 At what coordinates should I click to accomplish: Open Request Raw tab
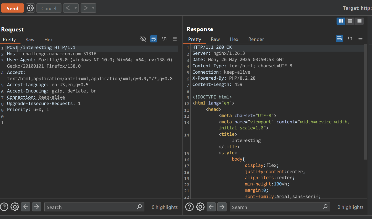pyautogui.click(x=30, y=40)
